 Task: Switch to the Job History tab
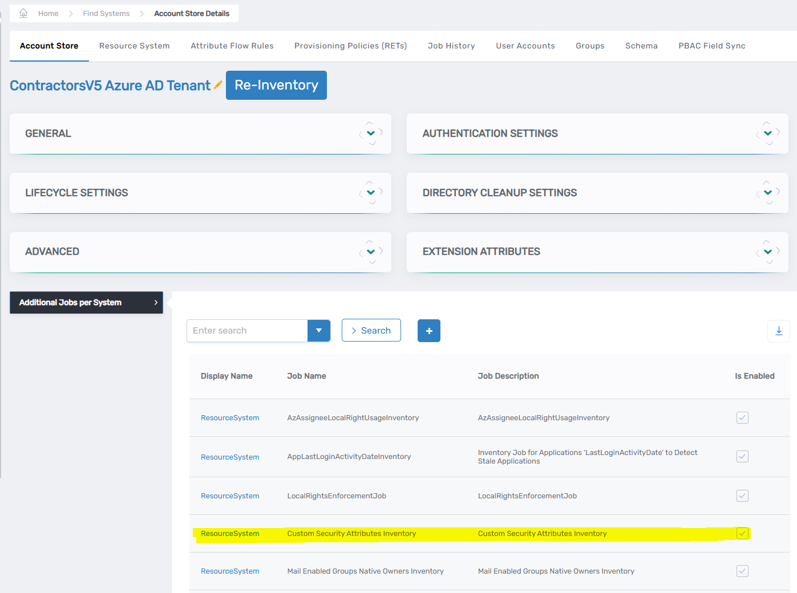[x=451, y=46]
